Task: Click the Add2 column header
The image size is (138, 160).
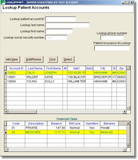Action: 89,68
